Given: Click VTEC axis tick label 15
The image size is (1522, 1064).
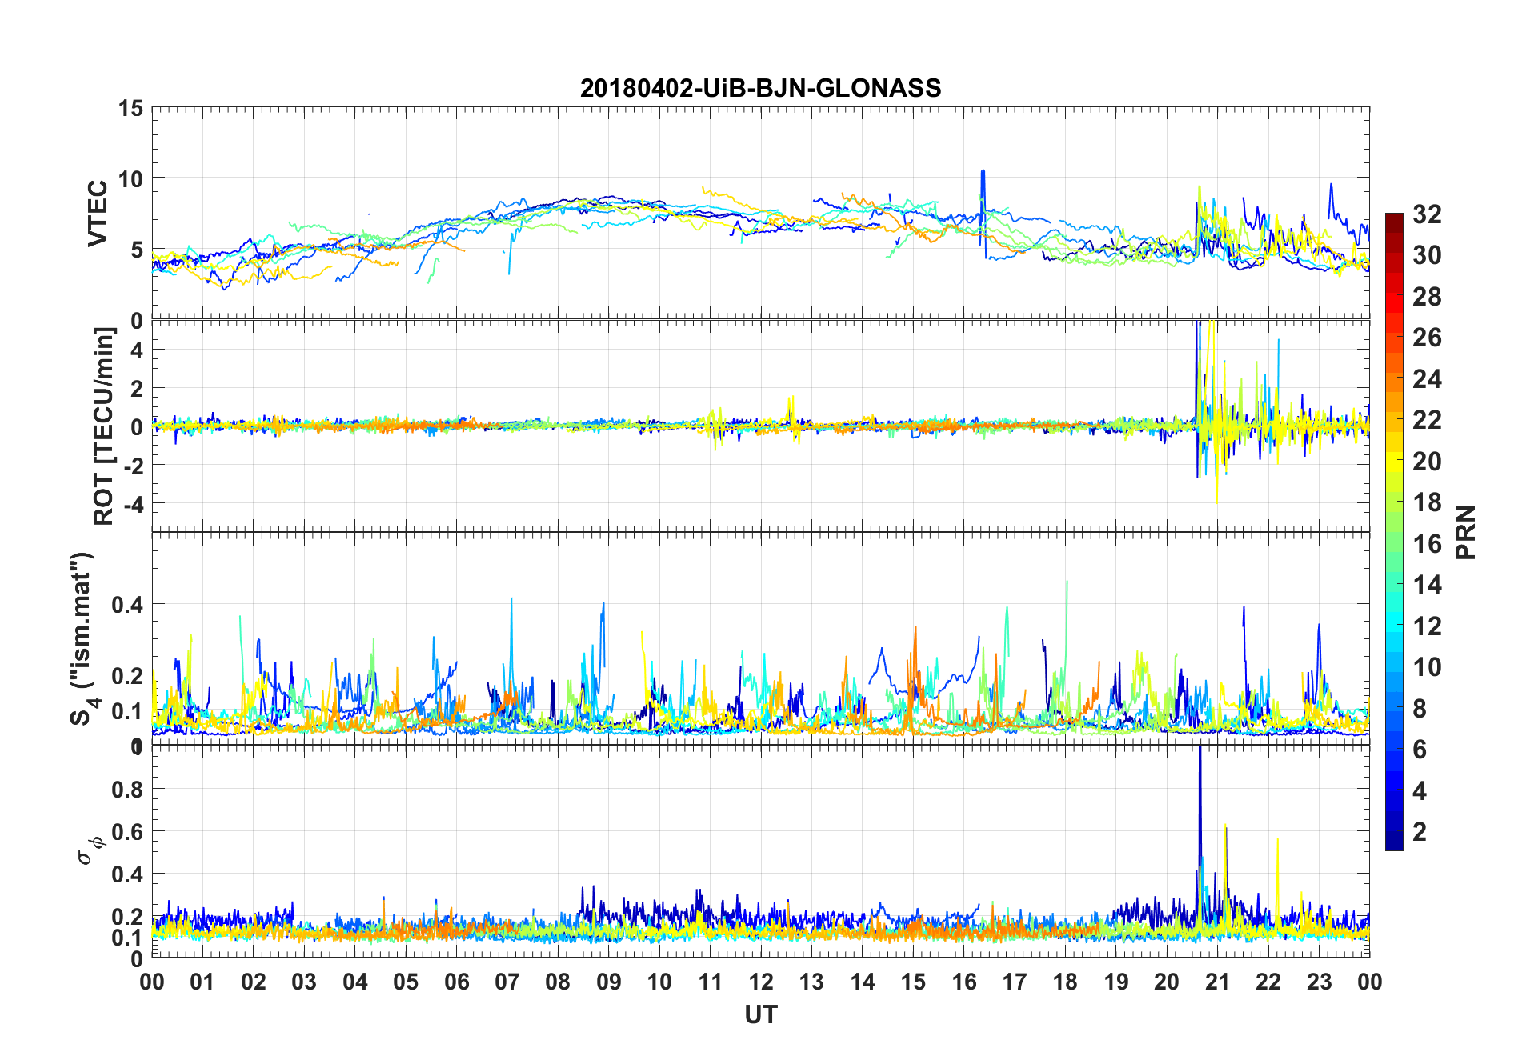Looking at the screenshot, I should [130, 108].
